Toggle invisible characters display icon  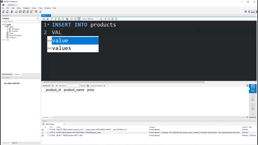coord(112,19)
